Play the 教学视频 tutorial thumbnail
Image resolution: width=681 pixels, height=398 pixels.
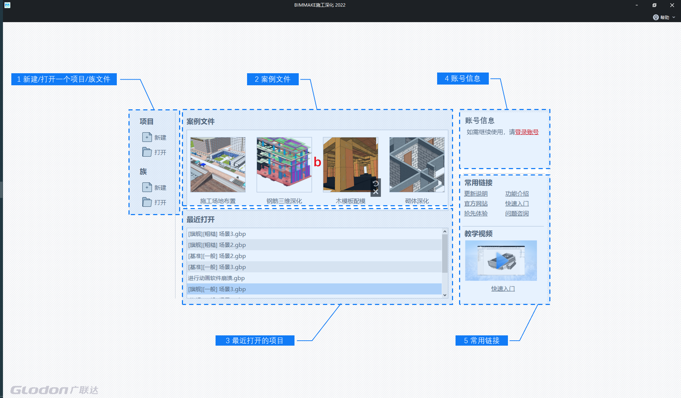(501, 260)
